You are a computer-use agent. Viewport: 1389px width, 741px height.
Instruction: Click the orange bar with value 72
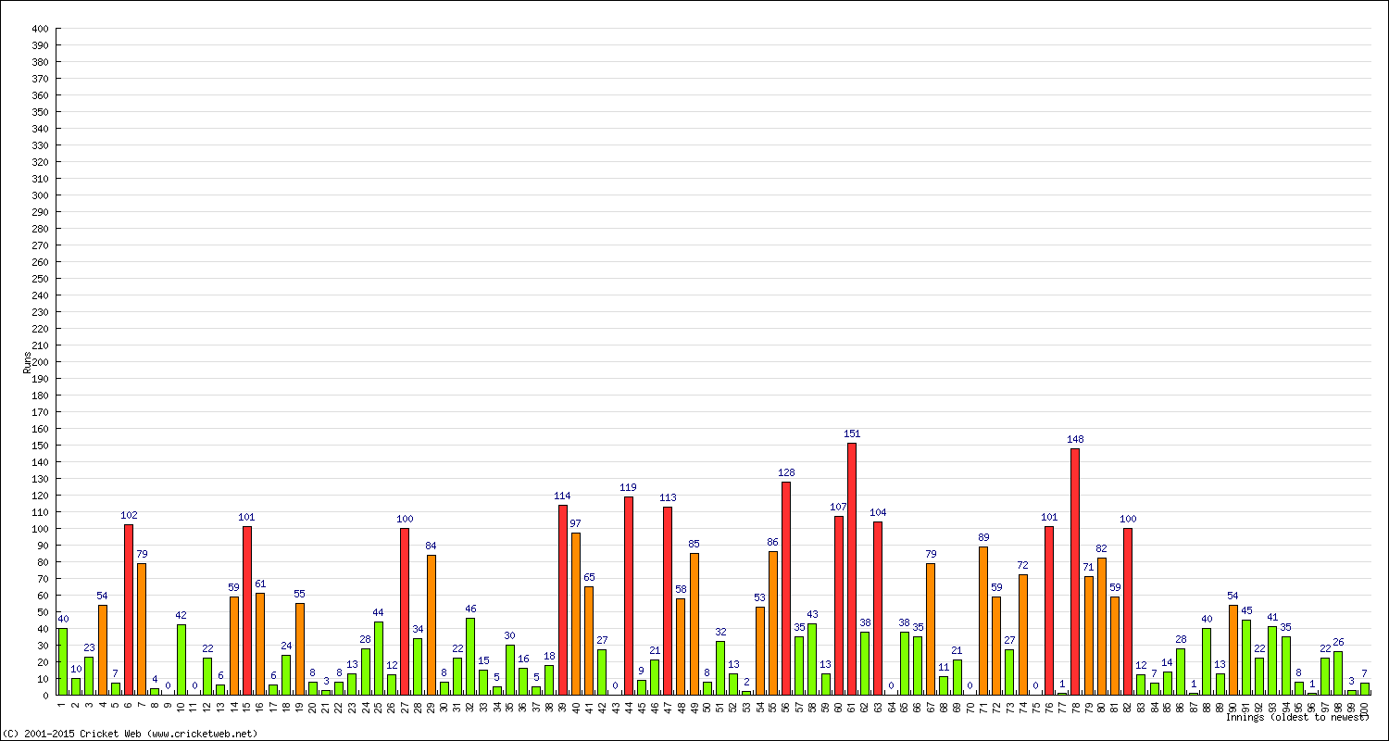(1023, 634)
